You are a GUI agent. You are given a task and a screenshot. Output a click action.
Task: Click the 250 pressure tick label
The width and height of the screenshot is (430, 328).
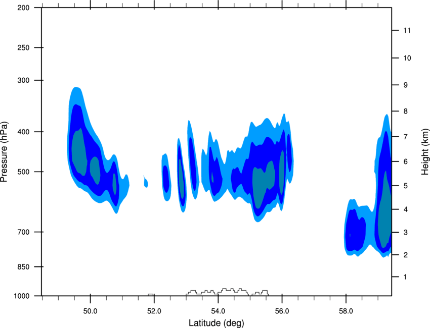pyautogui.click(x=23, y=48)
